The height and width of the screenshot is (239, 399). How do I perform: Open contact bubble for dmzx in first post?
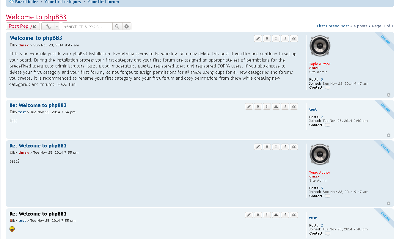(x=328, y=88)
